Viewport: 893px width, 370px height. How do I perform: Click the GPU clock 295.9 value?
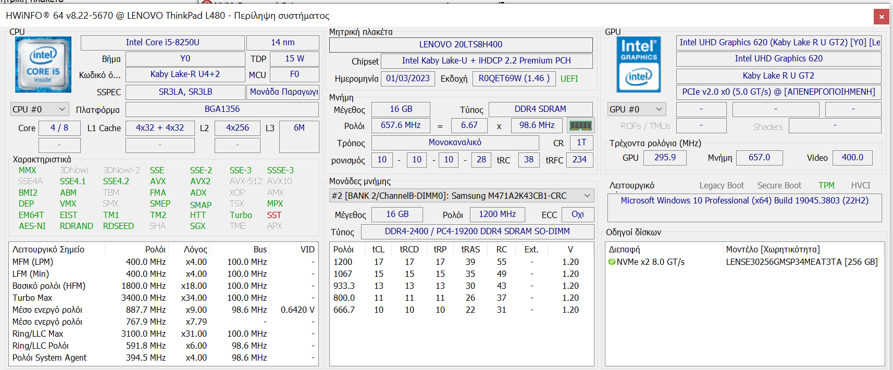tap(665, 158)
